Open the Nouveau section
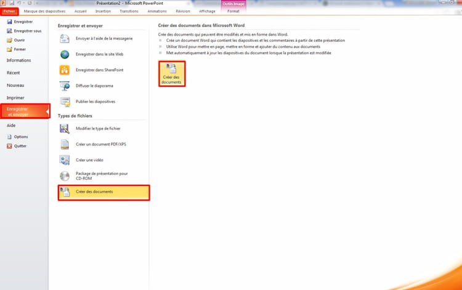 (x=15, y=86)
